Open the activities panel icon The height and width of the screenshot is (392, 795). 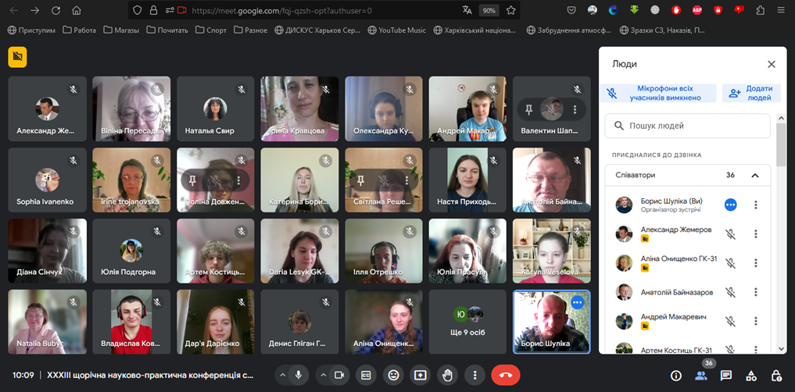point(751,376)
